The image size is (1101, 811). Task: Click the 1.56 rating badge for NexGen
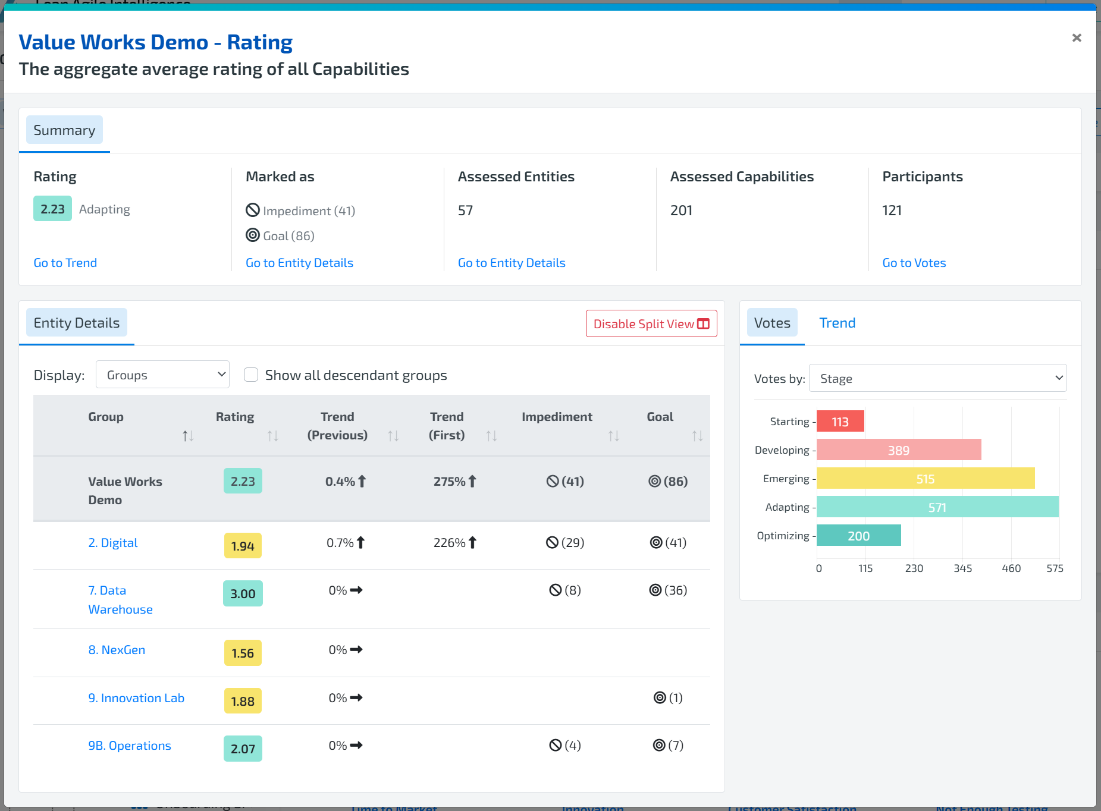[x=243, y=653]
